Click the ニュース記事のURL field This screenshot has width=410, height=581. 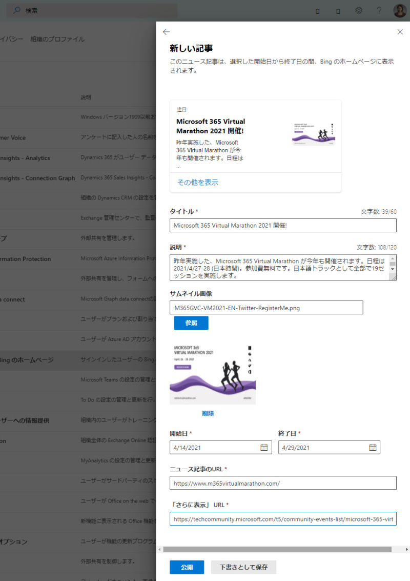tap(283, 483)
